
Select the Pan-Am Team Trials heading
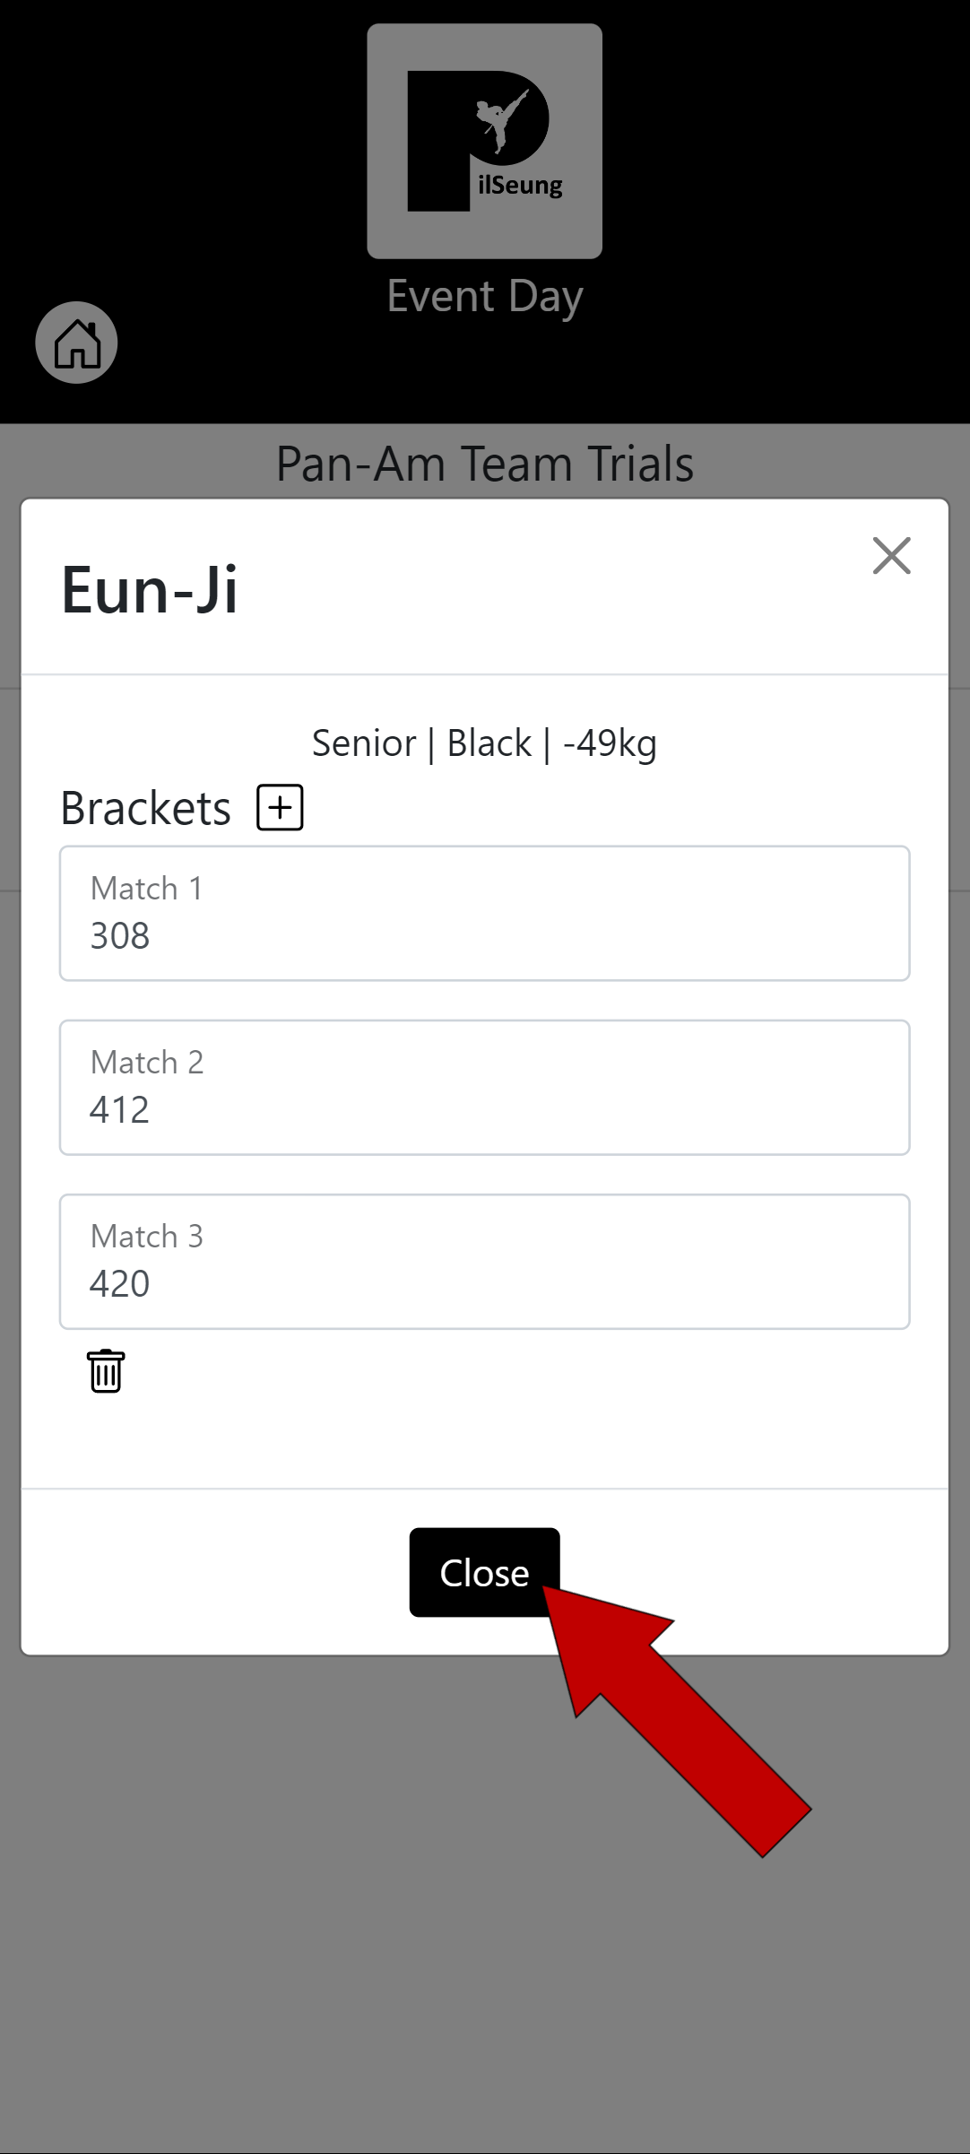(x=484, y=464)
